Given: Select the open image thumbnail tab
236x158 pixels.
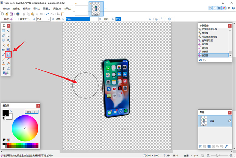Looking at the screenshot, I should [96, 9].
